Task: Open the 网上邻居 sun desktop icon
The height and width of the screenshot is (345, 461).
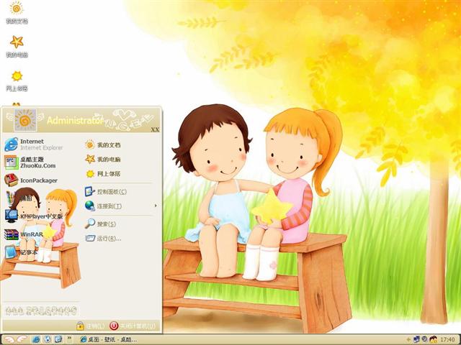Action: (17, 80)
